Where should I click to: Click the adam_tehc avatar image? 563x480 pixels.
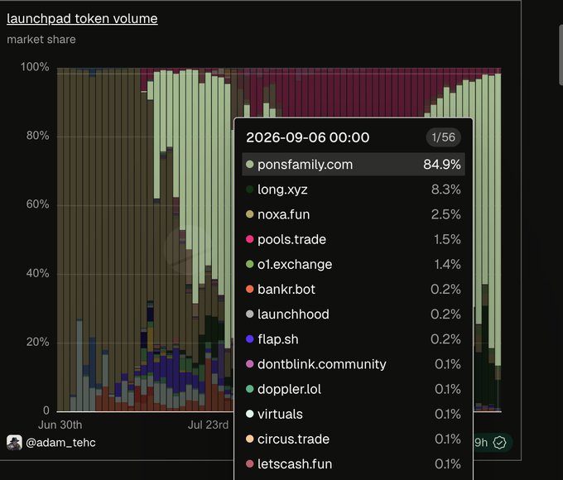[x=14, y=443]
